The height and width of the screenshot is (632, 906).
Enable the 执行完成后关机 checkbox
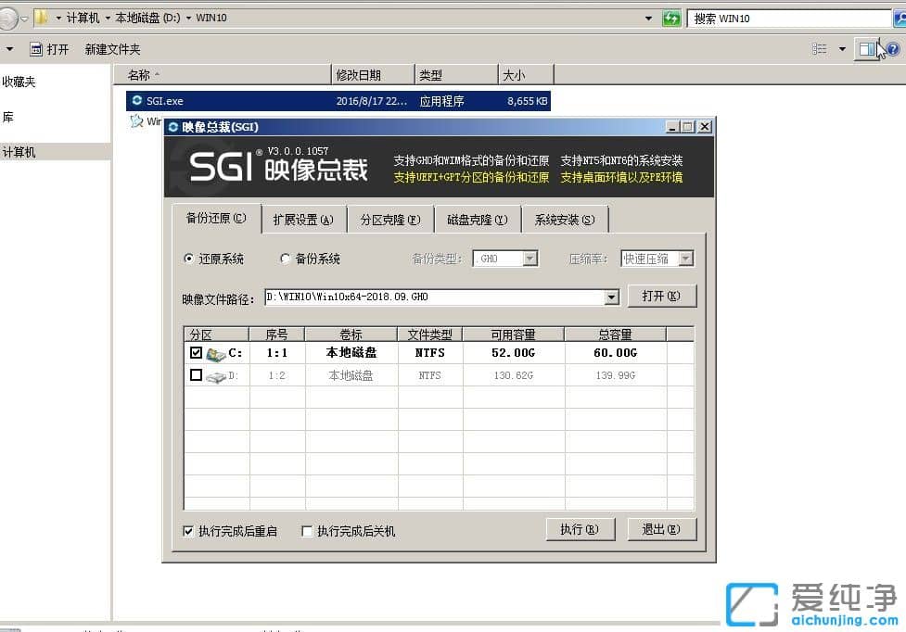coord(307,530)
